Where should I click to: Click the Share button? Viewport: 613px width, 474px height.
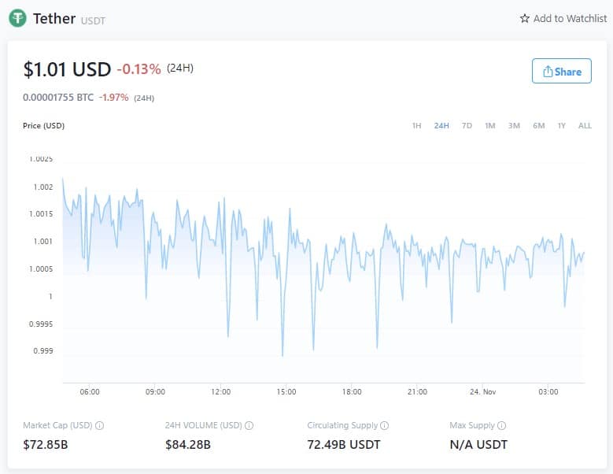[561, 71]
